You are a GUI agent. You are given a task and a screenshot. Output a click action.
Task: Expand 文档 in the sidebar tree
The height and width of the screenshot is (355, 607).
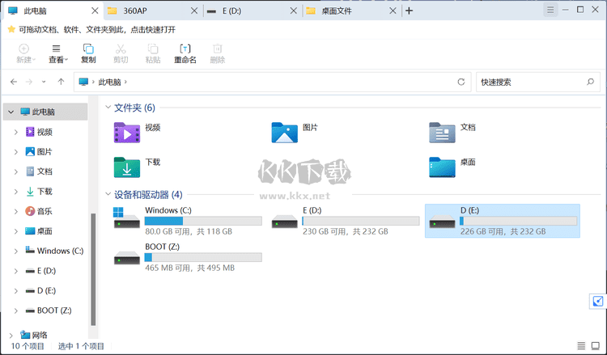16,171
